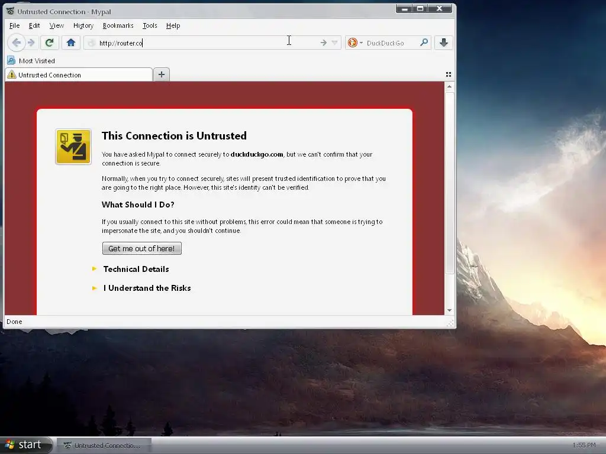Click the Most Visited bookmark icon

pyautogui.click(x=11, y=61)
